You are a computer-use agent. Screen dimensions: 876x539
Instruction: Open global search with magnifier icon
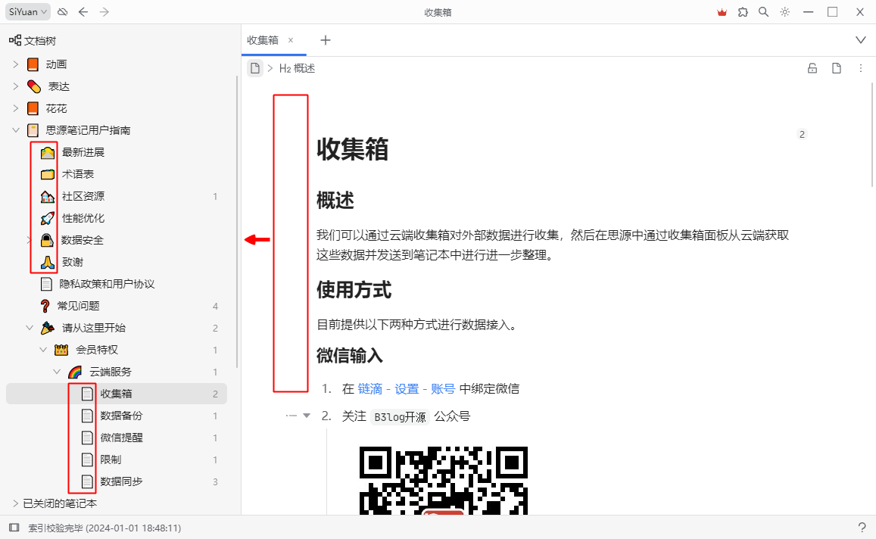tap(764, 11)
